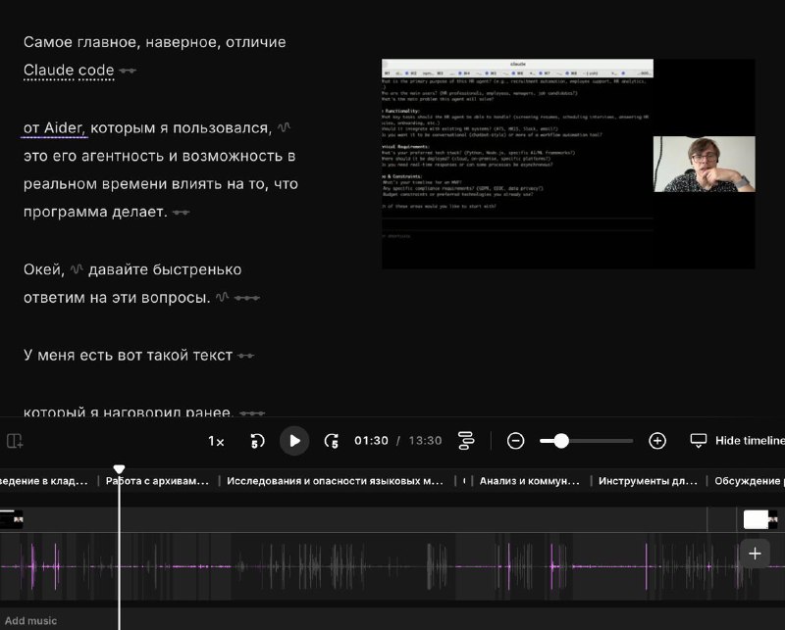Click Add music on the audio track

[30, 621]
